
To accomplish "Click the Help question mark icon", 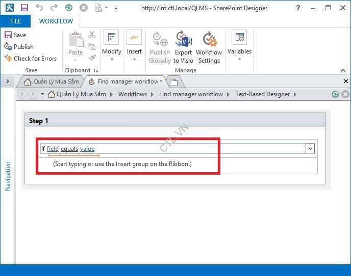I will [x=298, y=8].
